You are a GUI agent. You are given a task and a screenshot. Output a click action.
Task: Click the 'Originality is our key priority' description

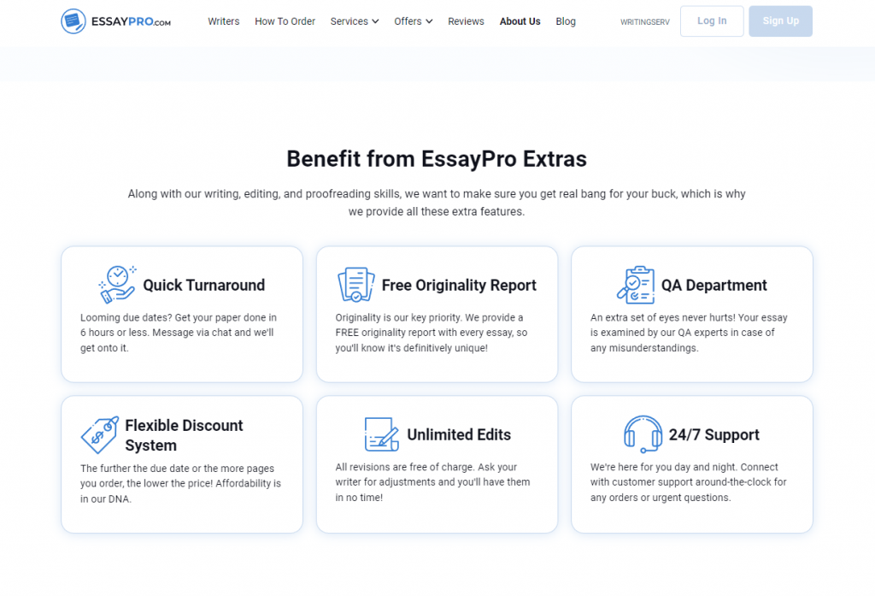coord(432,333)
